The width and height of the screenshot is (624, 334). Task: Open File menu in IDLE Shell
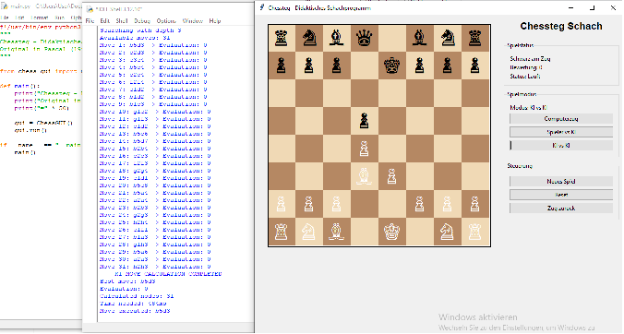(x=90, y=20)
